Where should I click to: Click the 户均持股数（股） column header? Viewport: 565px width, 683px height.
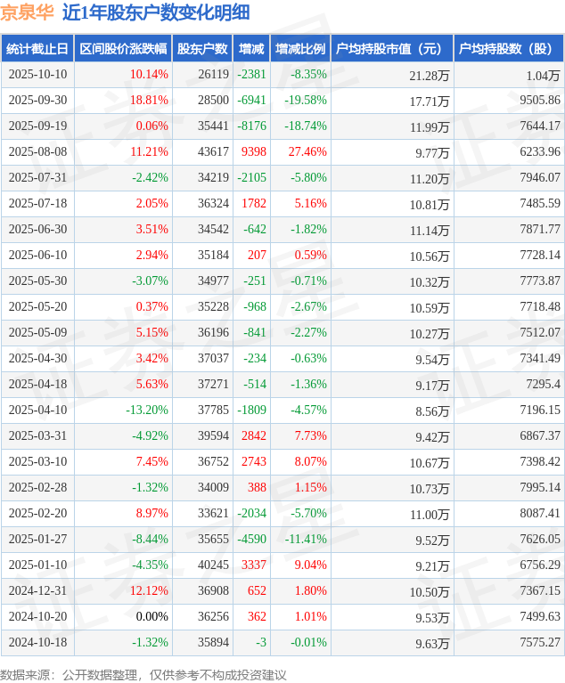pos(508,49)
